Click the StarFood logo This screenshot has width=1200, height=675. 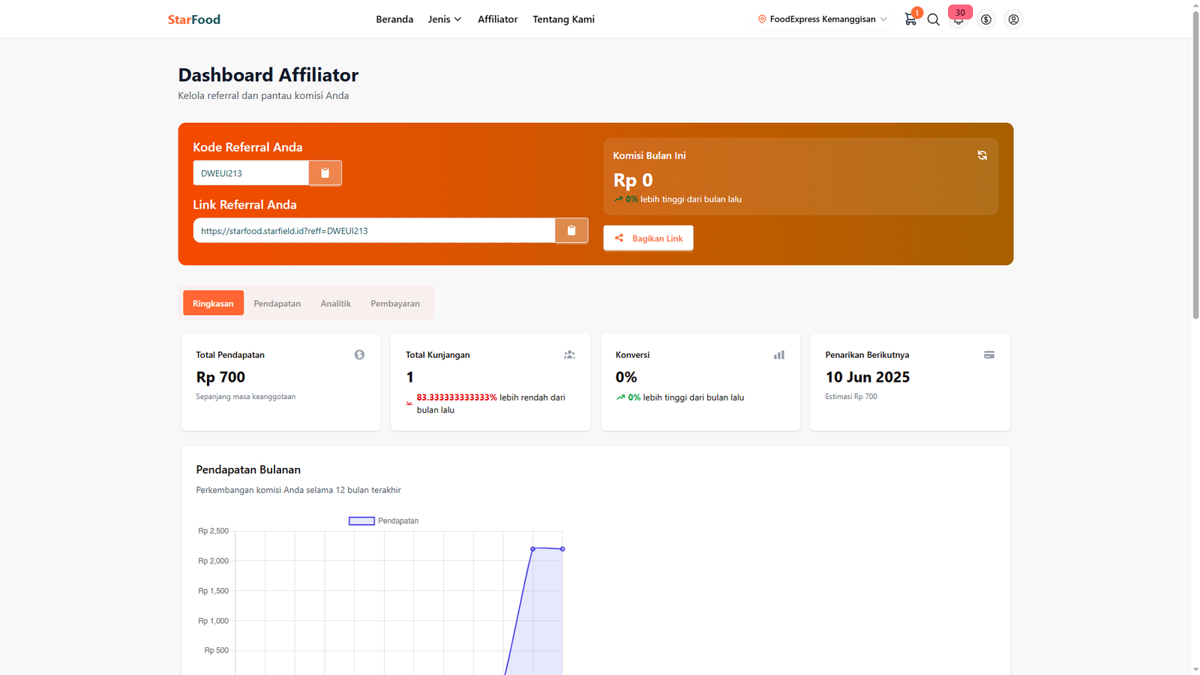[193, 19]
